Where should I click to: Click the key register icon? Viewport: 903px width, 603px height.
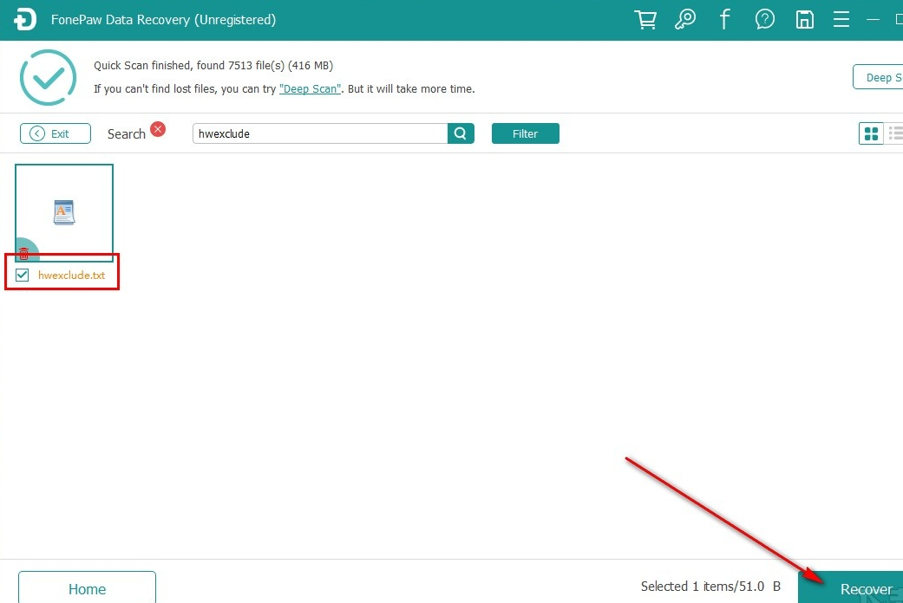pos(685,20)
